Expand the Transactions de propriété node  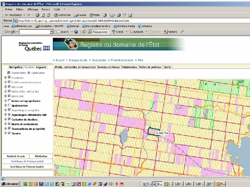click(x=6, y=128)
